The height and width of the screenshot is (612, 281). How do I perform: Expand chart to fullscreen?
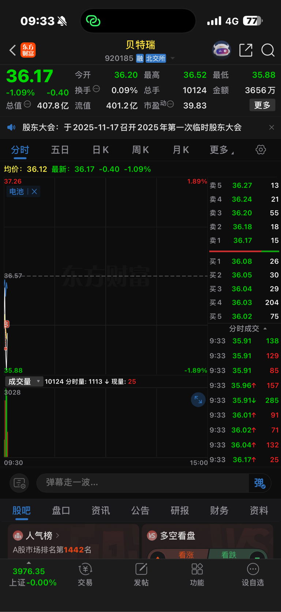[198, 400]
